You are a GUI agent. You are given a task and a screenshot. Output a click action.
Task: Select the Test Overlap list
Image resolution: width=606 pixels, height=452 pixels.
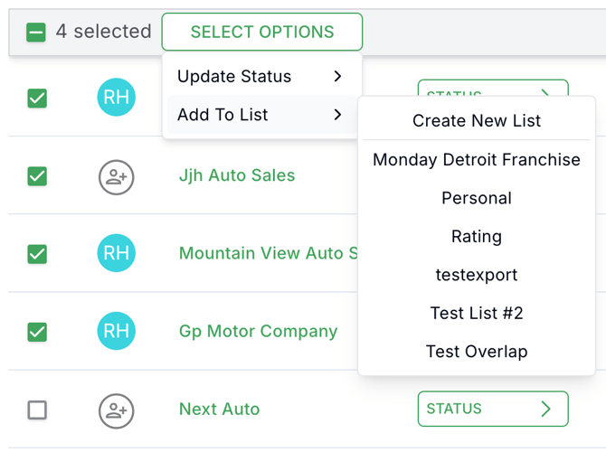coord(477,352)
